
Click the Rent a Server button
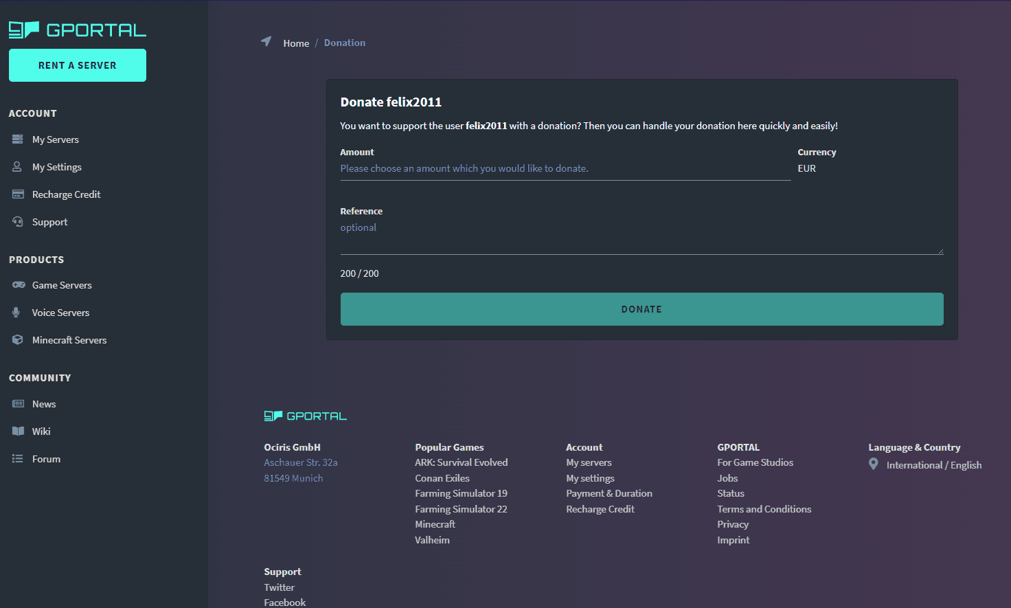78,65
